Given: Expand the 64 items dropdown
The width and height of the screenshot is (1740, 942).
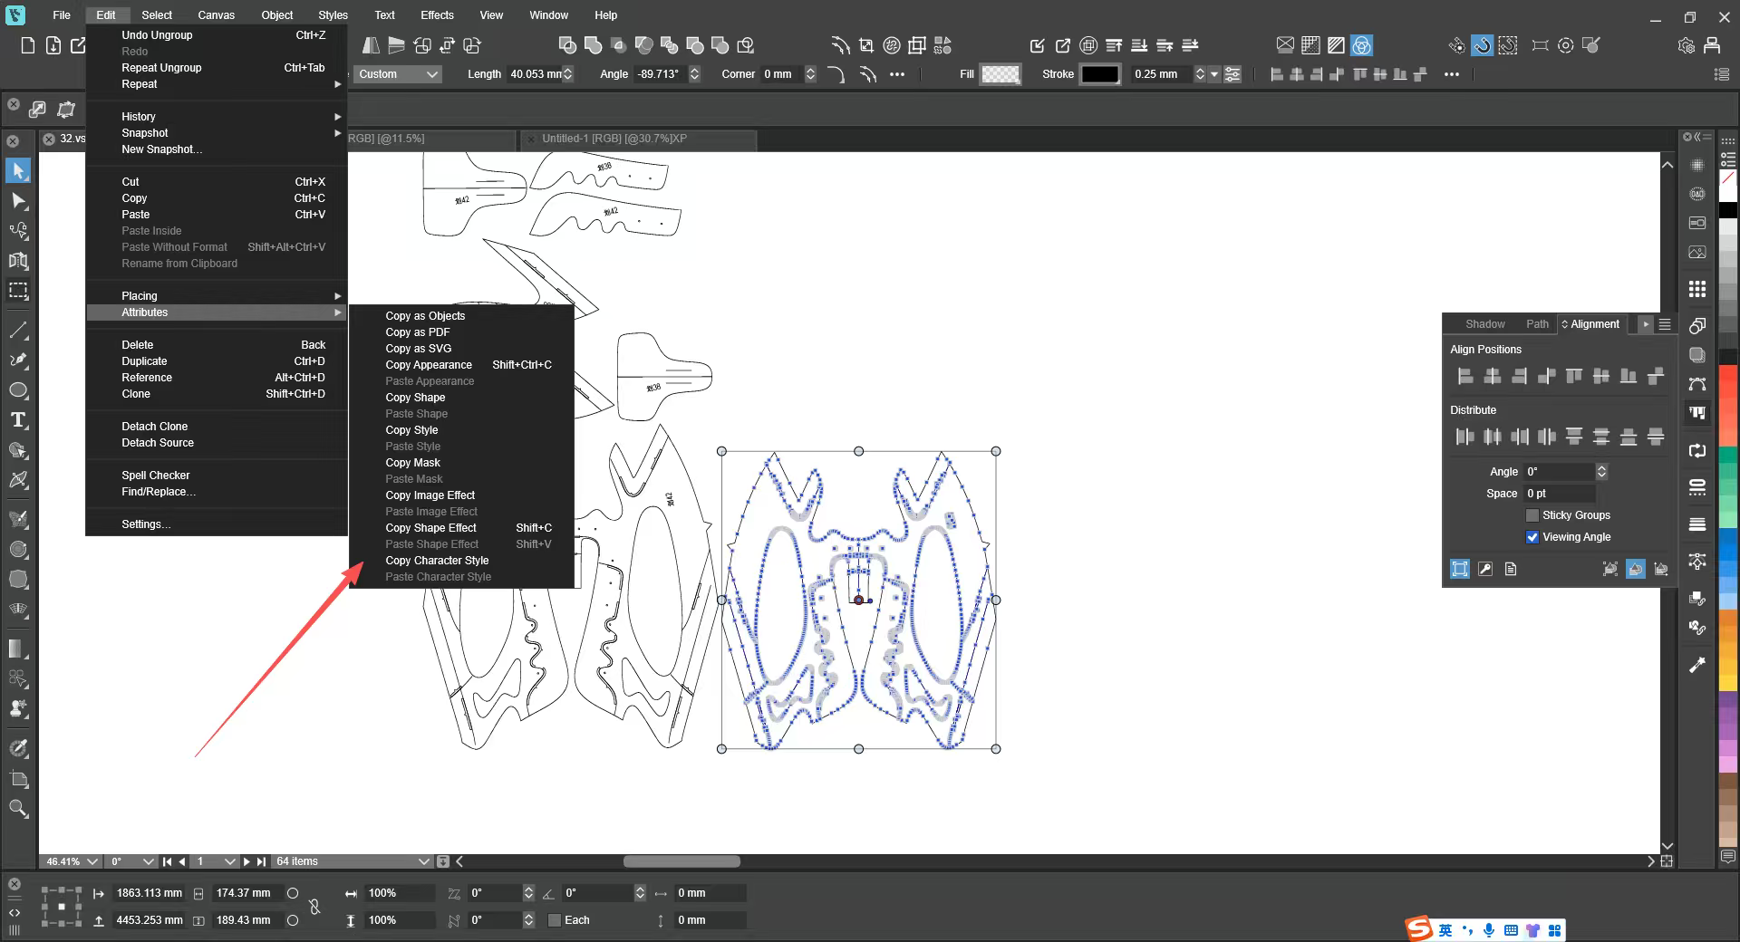Looking at the screenshot, I should click(x=422, y=861).
